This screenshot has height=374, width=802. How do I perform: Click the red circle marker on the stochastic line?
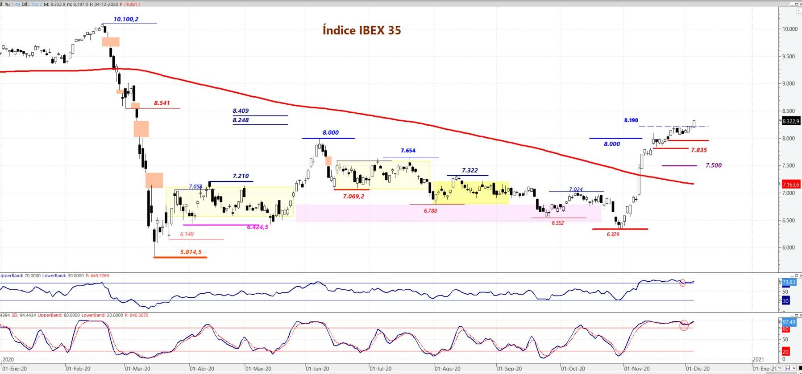point(684,325)
